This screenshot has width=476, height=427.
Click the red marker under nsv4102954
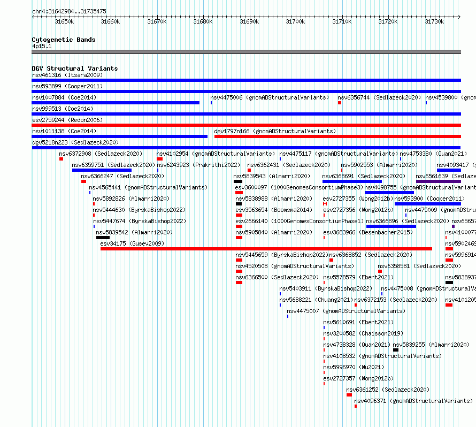[x=159, y=159]
